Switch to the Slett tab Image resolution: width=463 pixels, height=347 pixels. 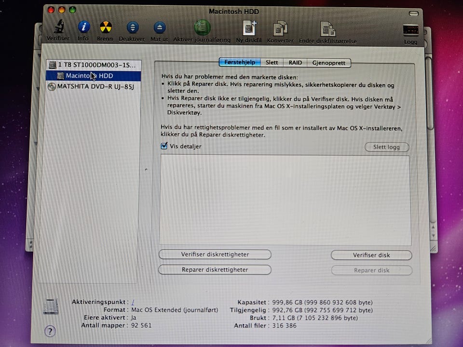[x=272, y=63]
